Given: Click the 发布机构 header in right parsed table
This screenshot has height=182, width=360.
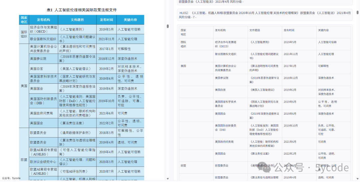Looking at the screenshot, I should (220, 30).
